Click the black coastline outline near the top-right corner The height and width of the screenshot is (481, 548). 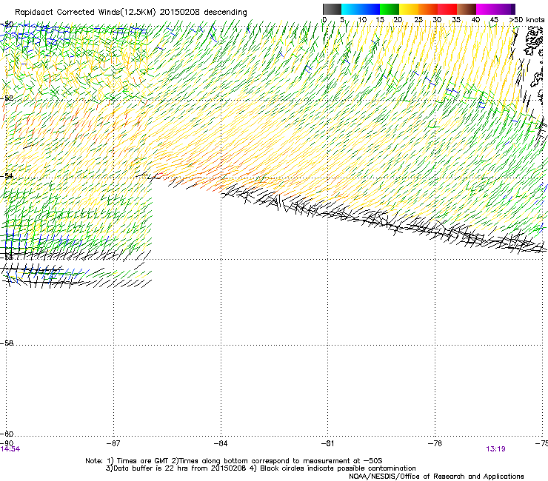coord(534,42)
